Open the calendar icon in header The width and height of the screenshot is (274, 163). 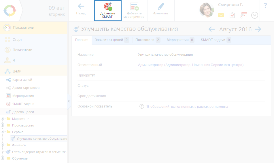point(243,15)
